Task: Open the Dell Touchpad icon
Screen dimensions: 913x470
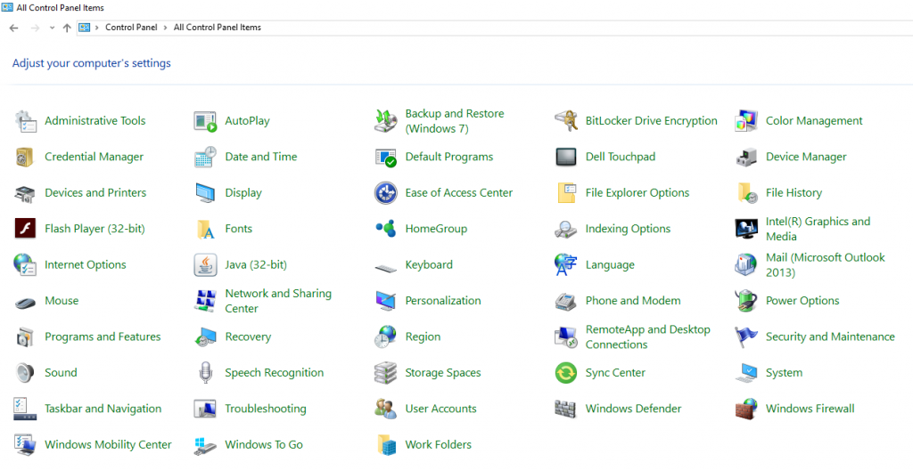Action: (566, 157)
